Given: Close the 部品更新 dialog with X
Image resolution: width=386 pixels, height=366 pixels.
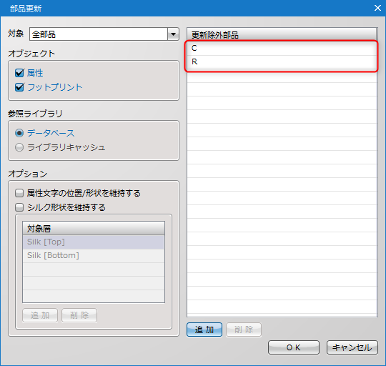Looking at the screenshot, I should click(377, 8).
